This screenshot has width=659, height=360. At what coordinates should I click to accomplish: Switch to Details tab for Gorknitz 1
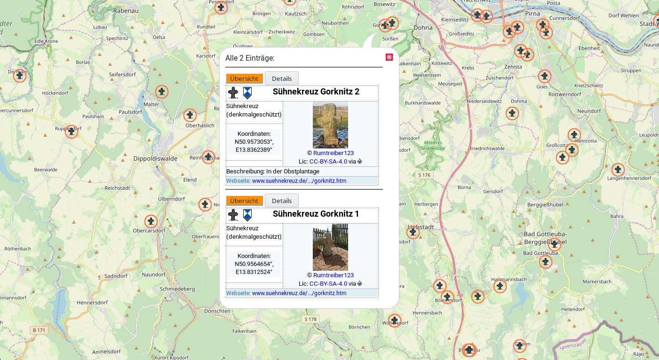282,201
